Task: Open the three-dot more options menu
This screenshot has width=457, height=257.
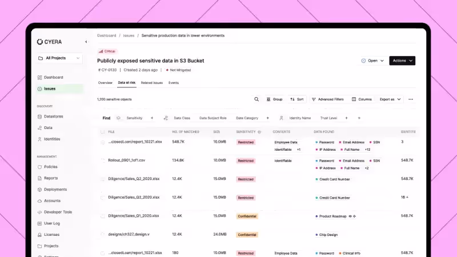Action: [x=411, y=99]
